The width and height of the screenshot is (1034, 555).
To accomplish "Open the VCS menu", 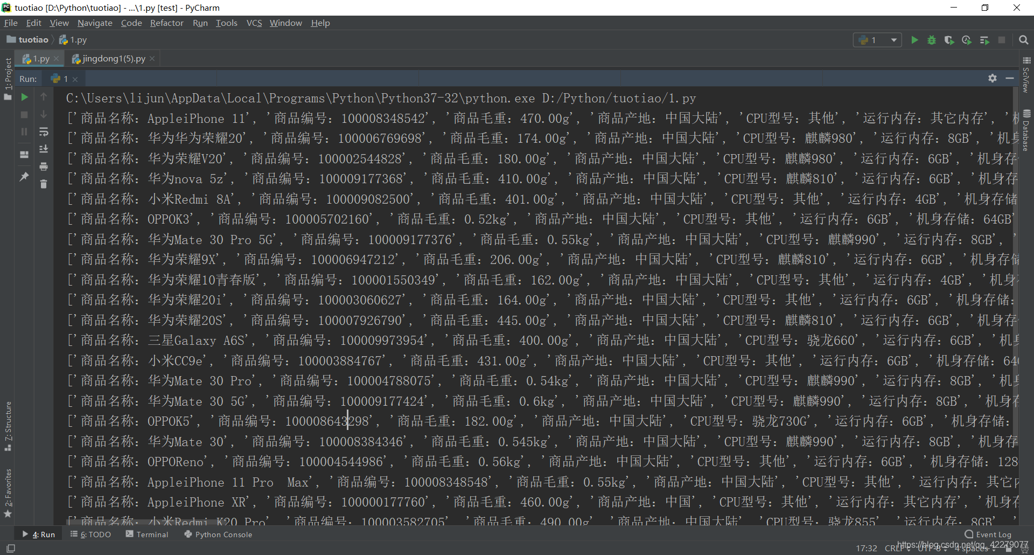I will pos(254,23).
